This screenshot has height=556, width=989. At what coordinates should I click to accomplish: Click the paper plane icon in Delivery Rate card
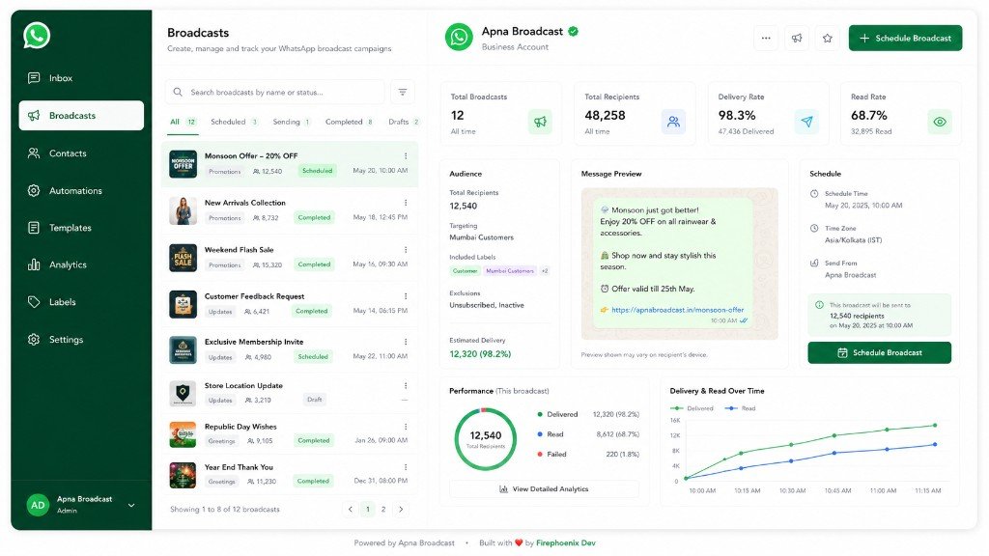point(807,122)
